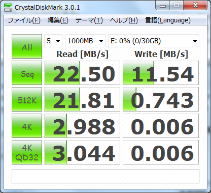Select the 4K read result 2.988

[82, 126]
